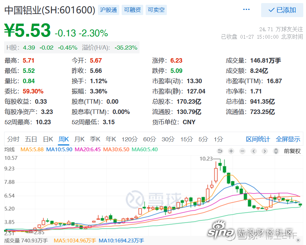Click the 52周最低 value 3.15
The width and height of the screenshot is (306, 245).
[109, 122]
